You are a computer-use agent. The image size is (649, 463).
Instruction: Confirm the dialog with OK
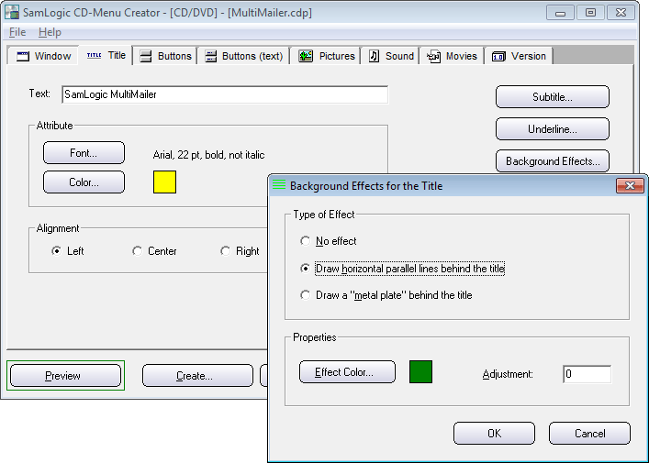click(494, 434)
